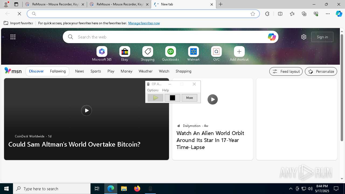Click the Personalize button

[x=321, y=71]
